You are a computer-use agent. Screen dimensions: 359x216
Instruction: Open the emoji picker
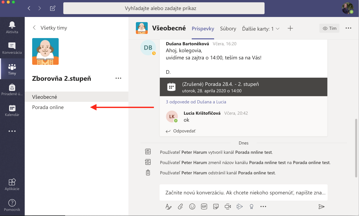[x=192, y=206]
